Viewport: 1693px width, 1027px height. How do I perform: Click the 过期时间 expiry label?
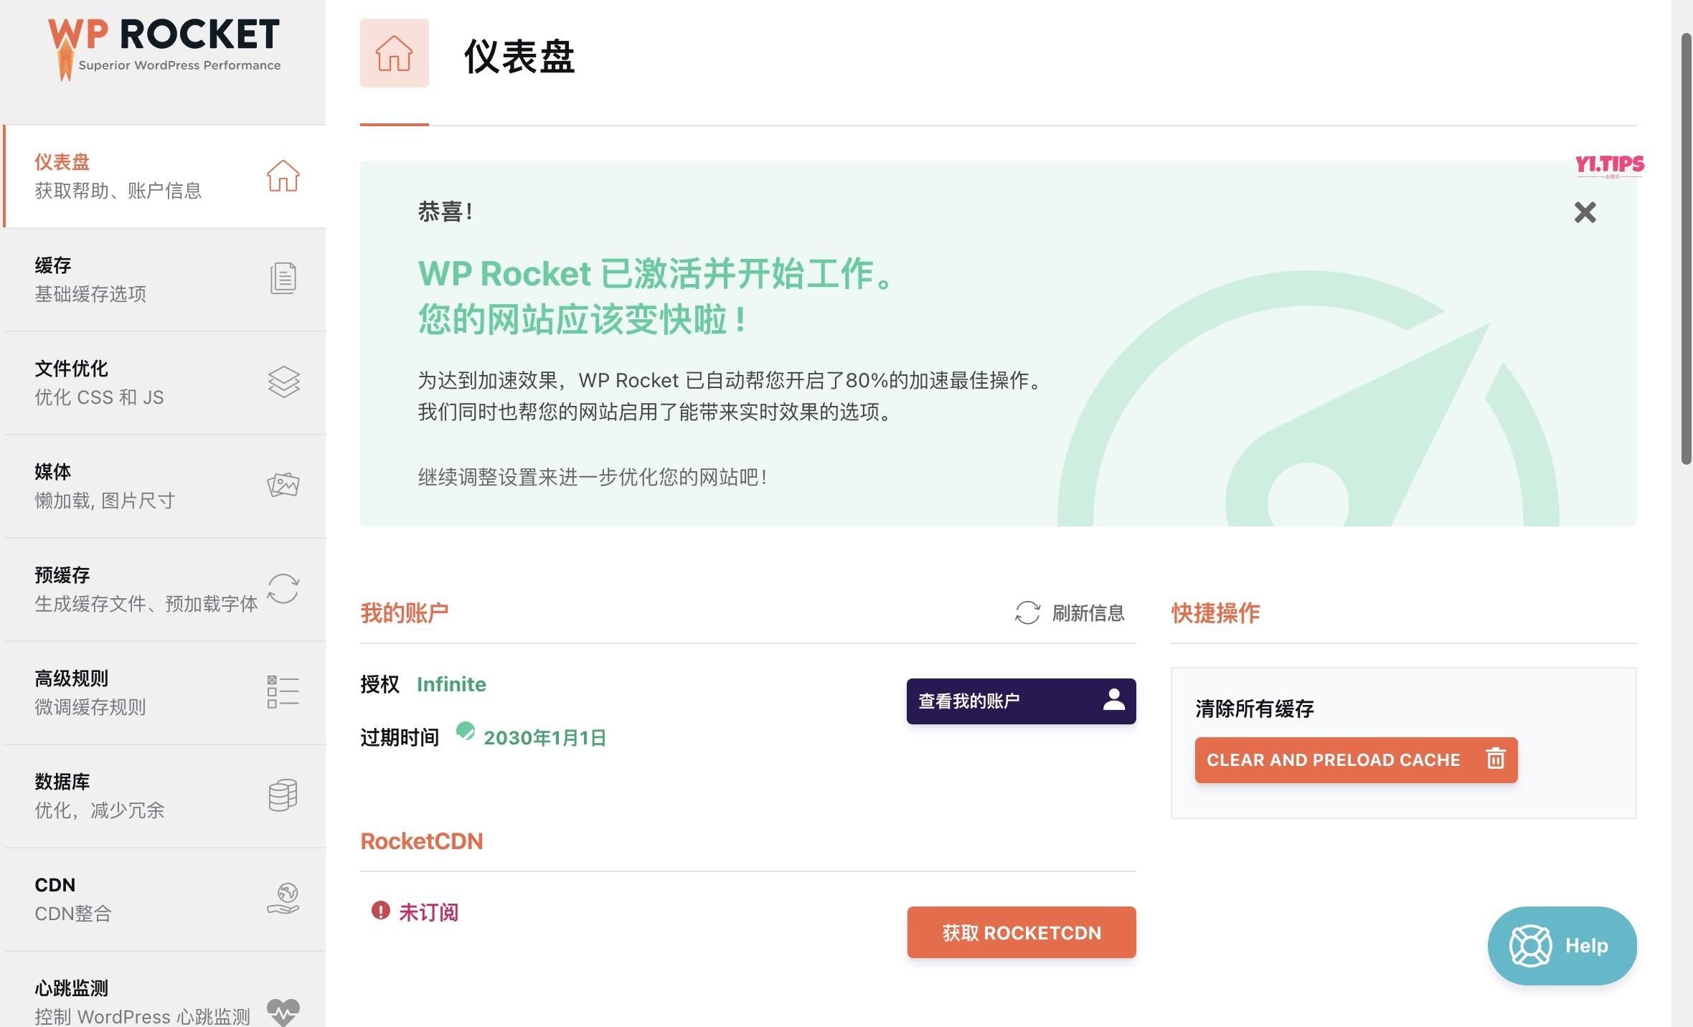[x=400, y=738]
